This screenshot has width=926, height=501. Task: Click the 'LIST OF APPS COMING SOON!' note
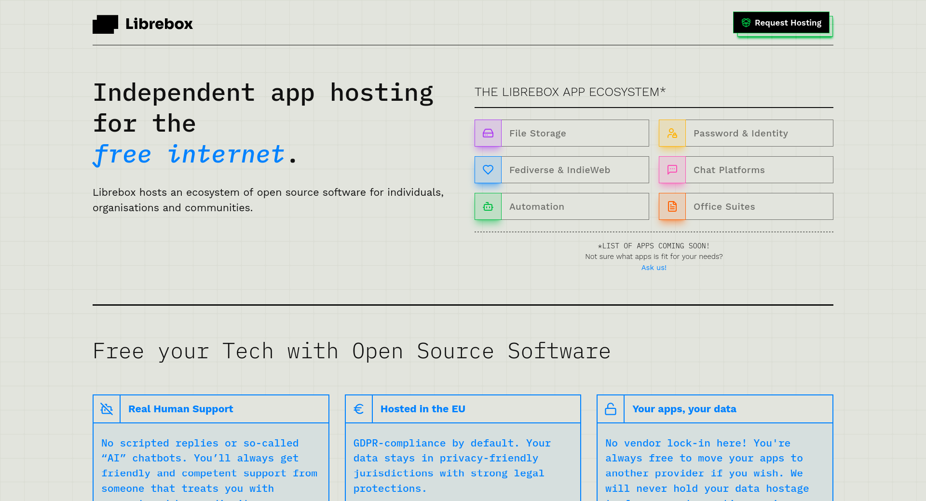tap(654, 246)
